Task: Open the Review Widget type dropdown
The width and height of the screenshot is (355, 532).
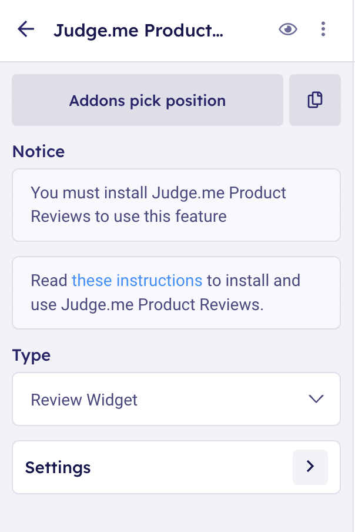Action: [165, 400]
